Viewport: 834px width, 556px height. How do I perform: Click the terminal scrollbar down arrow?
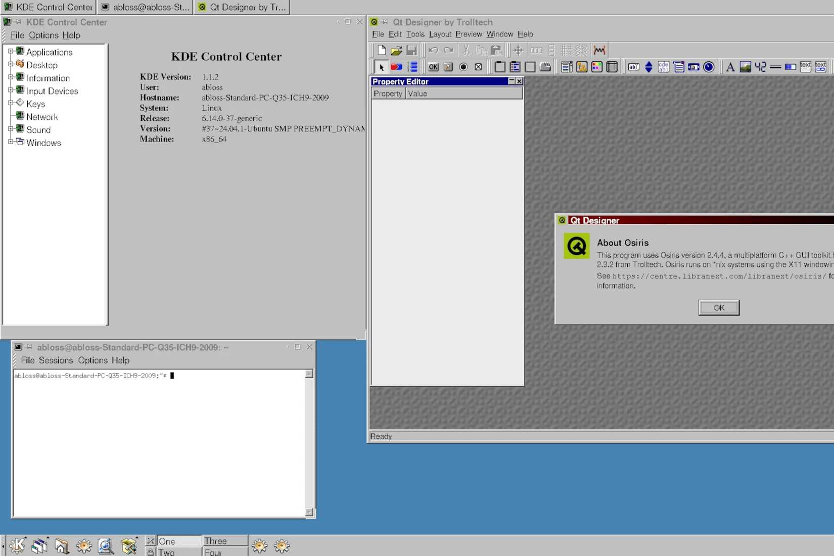coord(310,512)
